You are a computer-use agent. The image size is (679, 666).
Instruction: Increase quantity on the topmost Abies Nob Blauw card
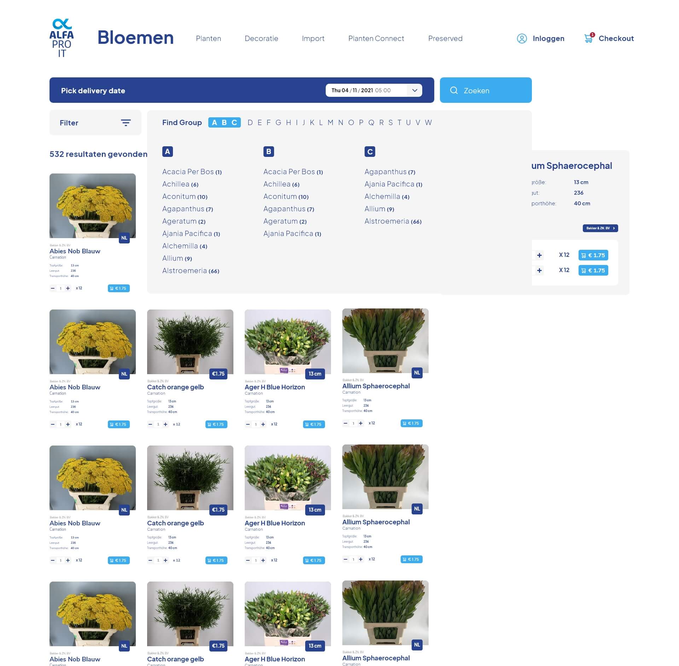[x=68, y=288]
